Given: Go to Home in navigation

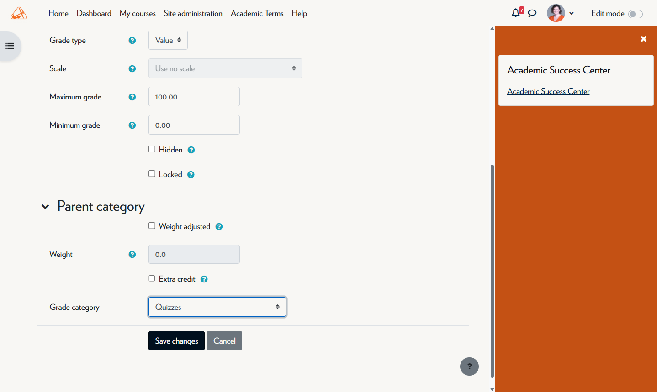Looking at the screenshot, I should [x=58, y=13].
